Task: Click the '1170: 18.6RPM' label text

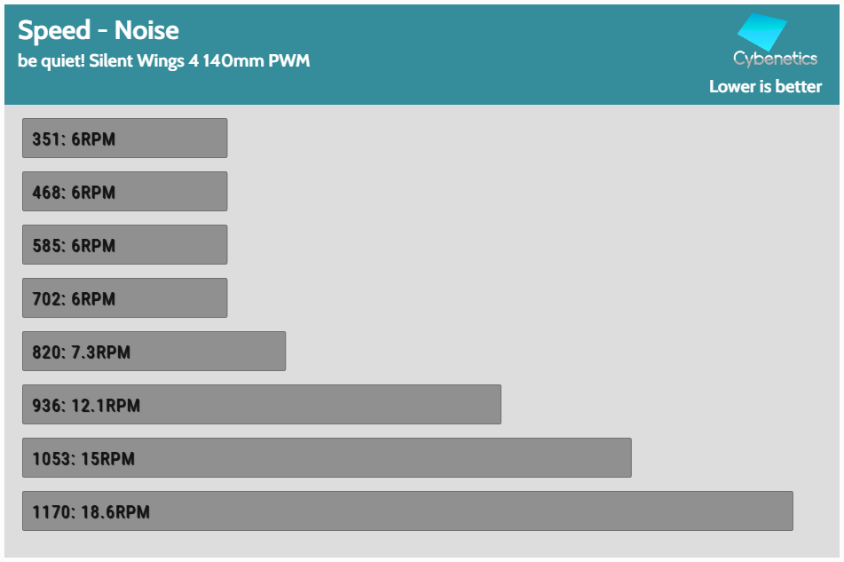Action: click(x=91, y=512)
